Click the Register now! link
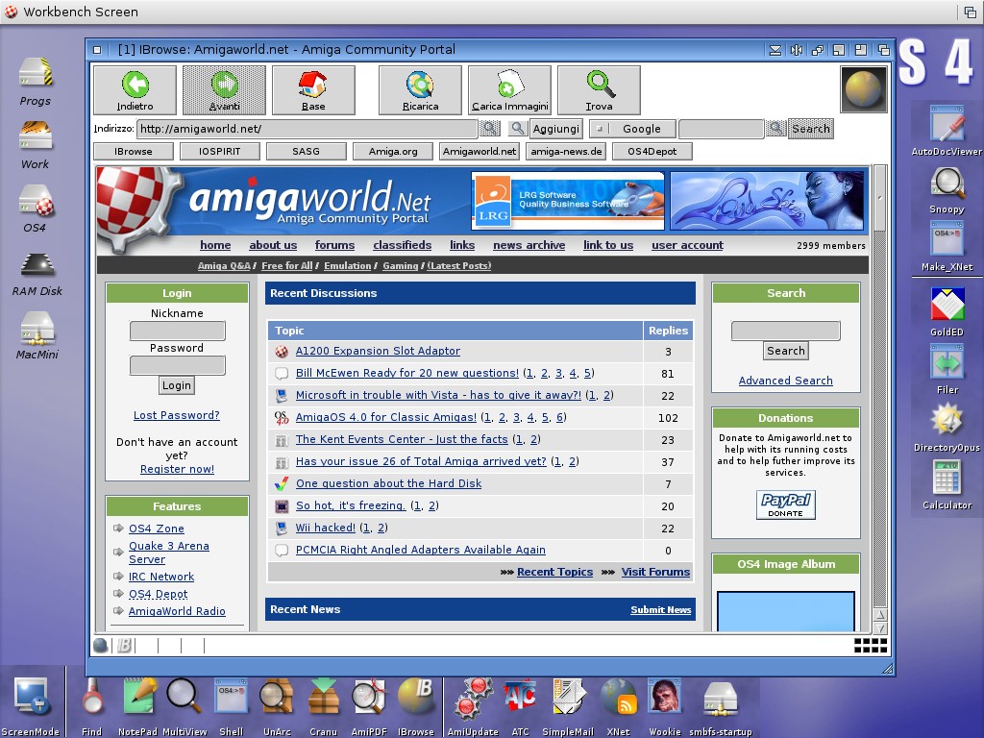 point(177,469)
